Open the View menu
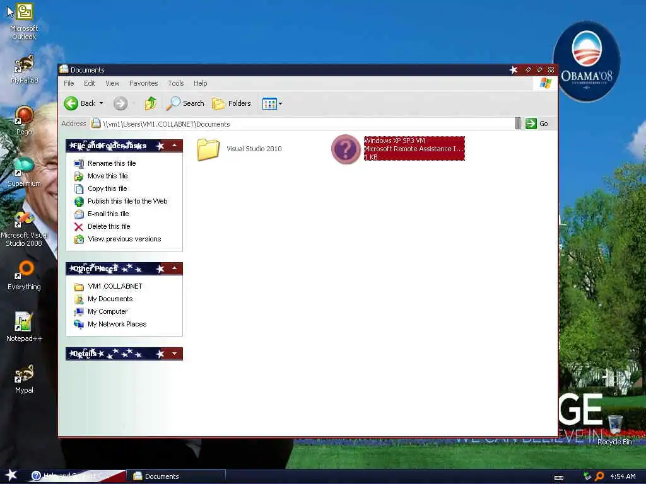 click(112, 83)
